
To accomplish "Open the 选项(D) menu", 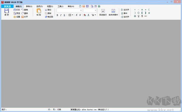I will coord(39,6).
